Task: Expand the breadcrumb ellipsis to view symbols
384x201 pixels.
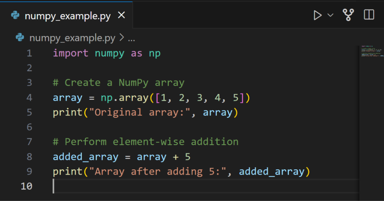Action: (132, 38)
